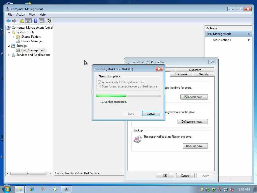Click the tree pane horizontal scrollbar thumb
257x193 pixels.
[x=28, y=173]
